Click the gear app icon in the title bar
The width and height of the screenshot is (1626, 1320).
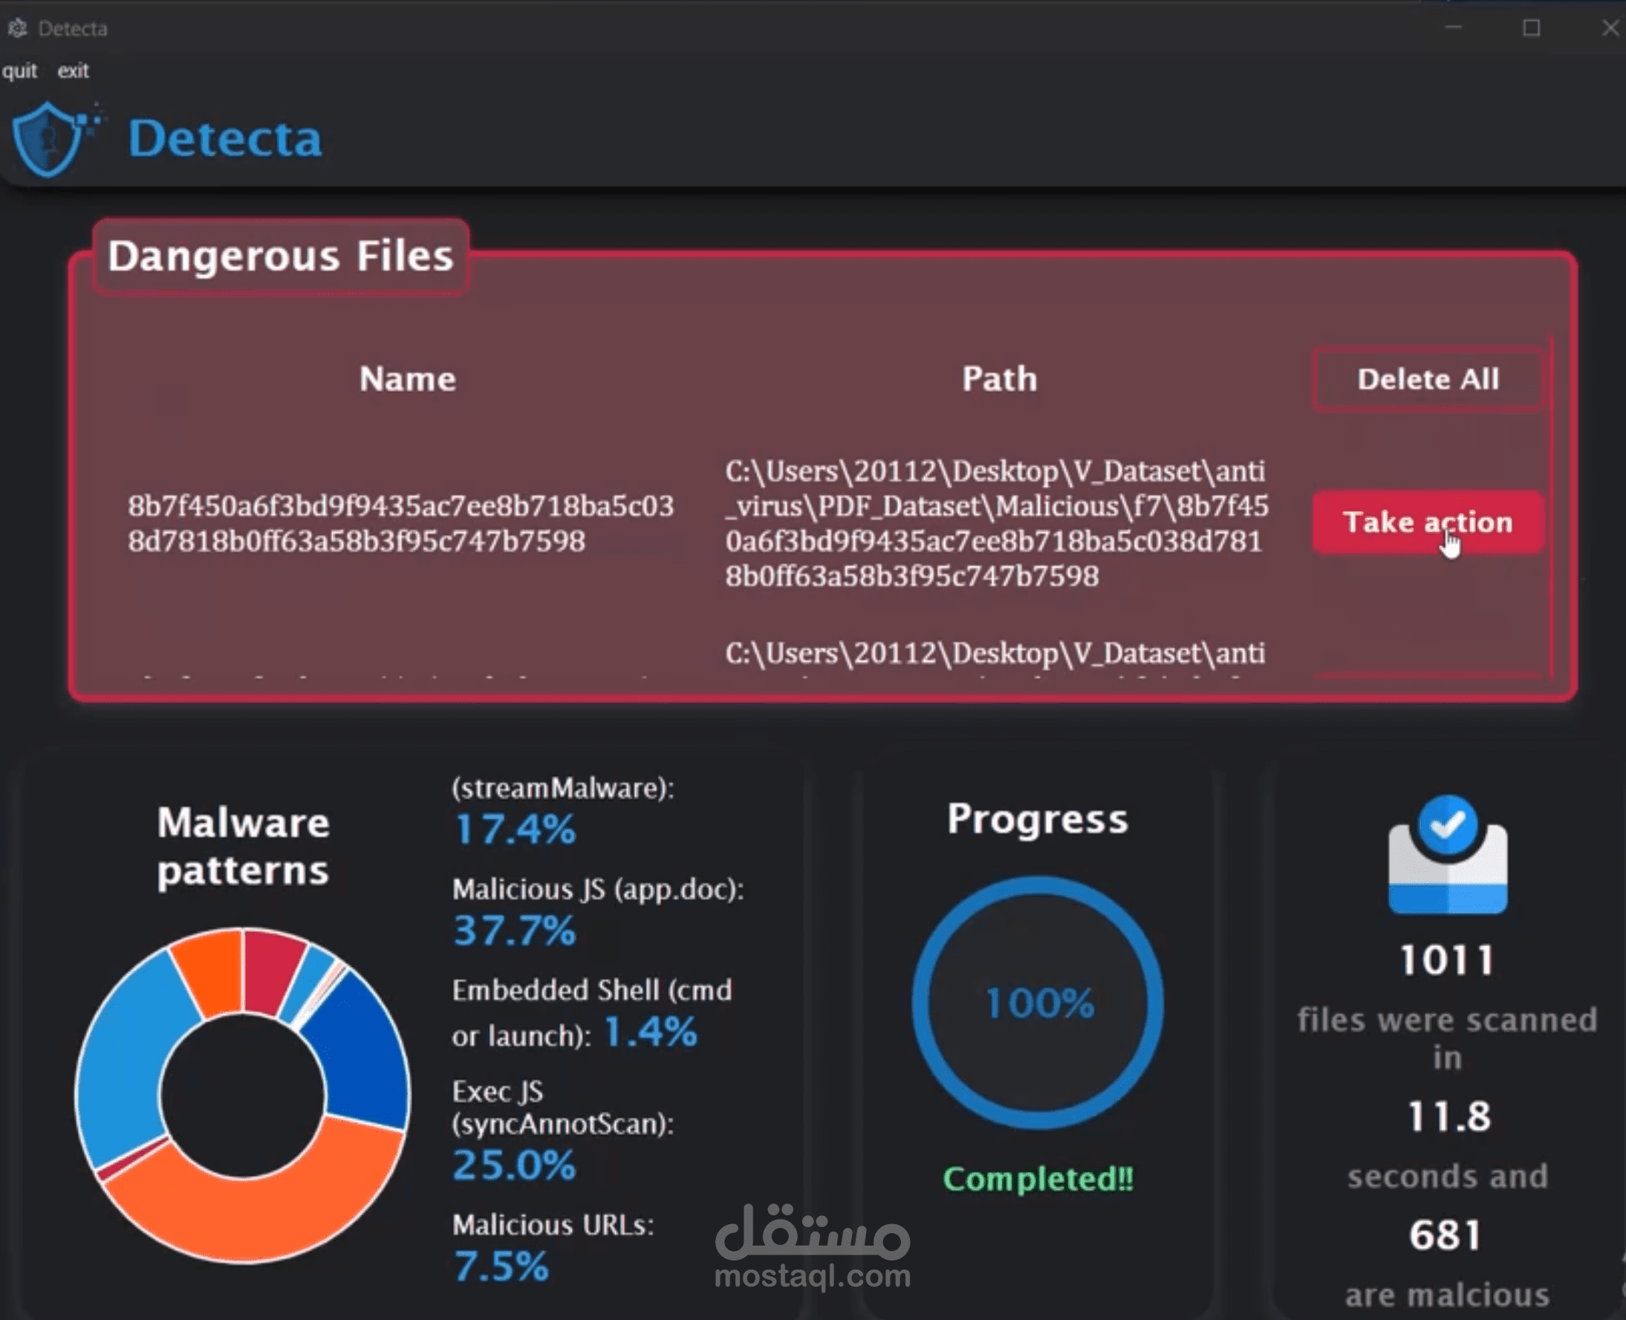[19, 27]
